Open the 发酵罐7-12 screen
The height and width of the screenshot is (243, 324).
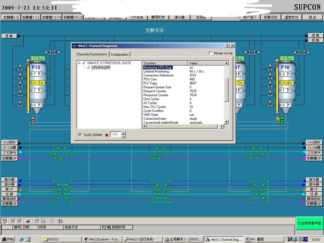[31, 17]
